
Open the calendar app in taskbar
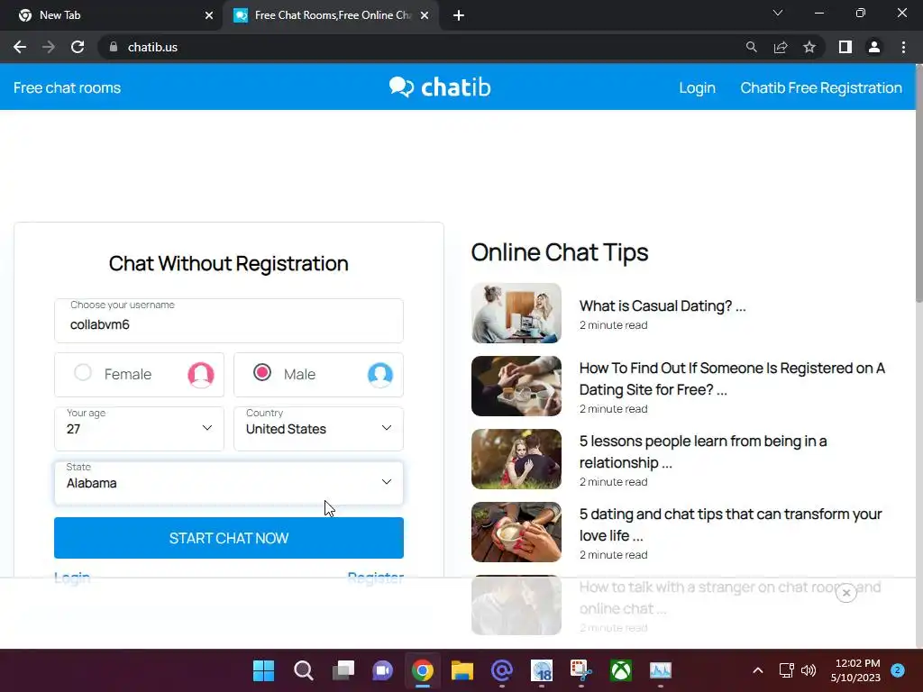(x=542, y=670)
